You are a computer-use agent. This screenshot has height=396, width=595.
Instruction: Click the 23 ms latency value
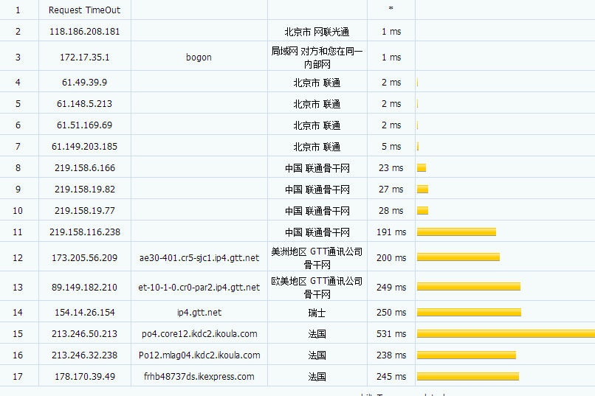click(x=391, y=168)
